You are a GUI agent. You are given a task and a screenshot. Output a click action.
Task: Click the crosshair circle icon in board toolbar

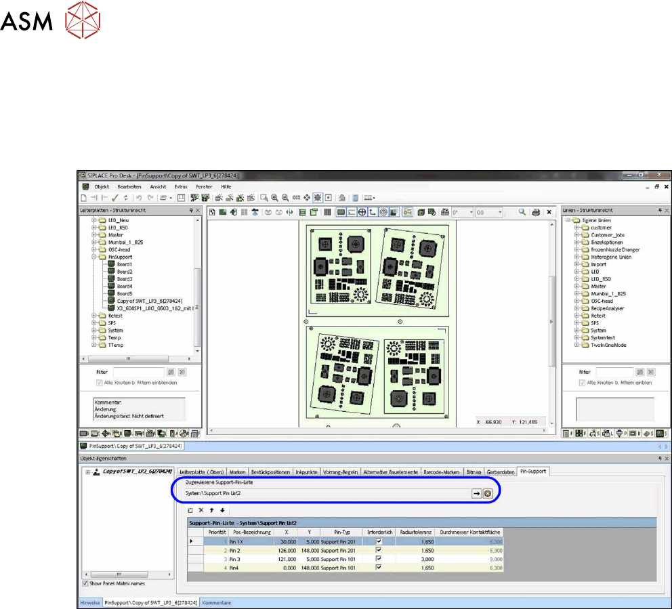362,212
